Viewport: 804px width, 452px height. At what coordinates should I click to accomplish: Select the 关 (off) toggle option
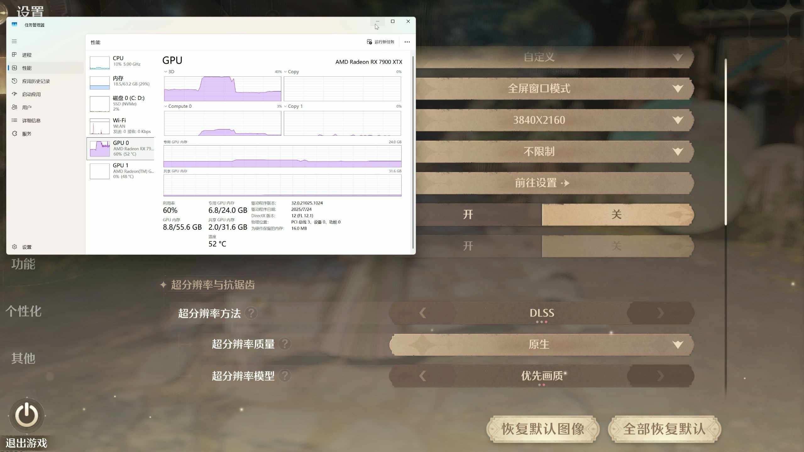click(617, 215)
